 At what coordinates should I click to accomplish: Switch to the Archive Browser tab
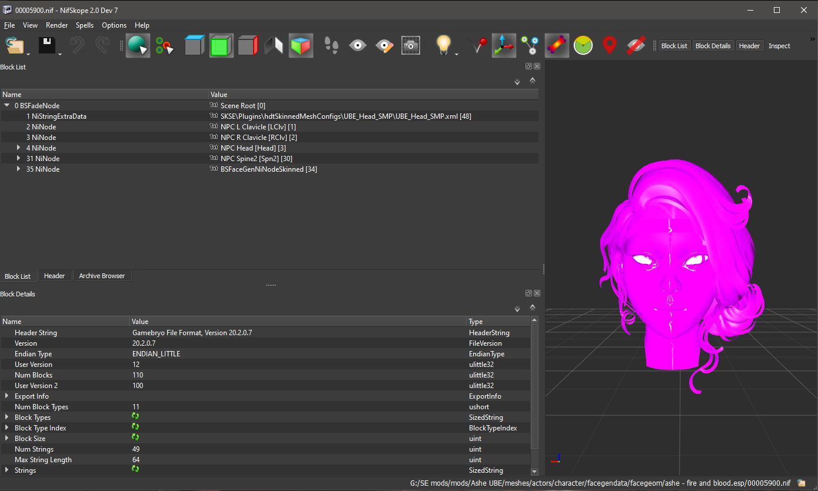point(102,276)
